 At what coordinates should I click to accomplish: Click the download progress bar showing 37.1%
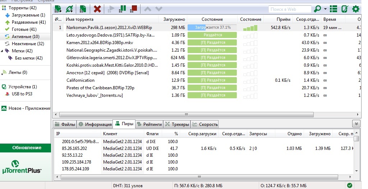(212, 27)
